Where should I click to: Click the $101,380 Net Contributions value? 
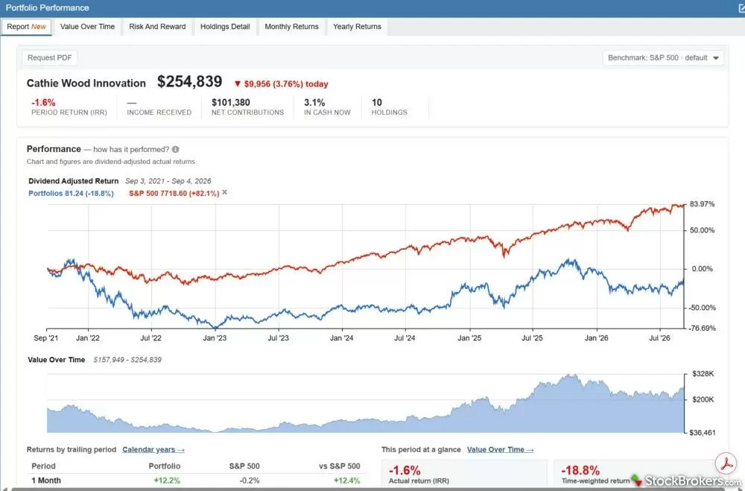[x=231, y=102]
